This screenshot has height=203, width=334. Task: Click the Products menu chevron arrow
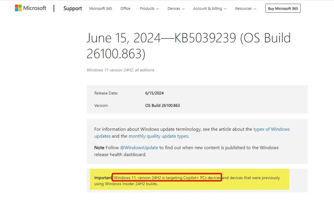[158, 9]
